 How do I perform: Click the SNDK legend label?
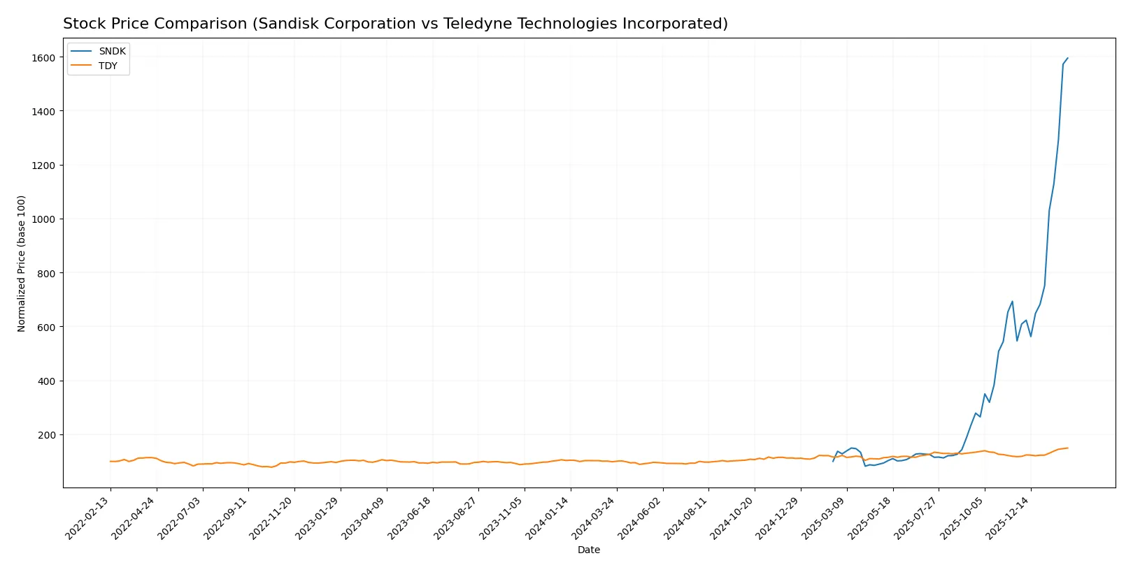point(112,52)
